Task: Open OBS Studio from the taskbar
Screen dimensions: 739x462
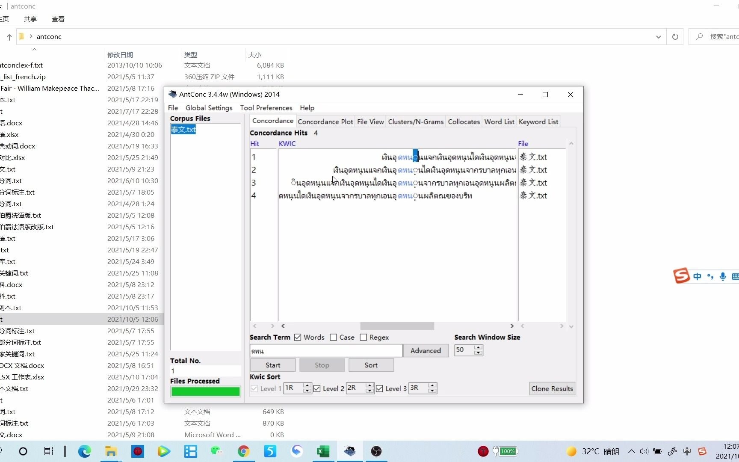Action: tap(376, 451)
